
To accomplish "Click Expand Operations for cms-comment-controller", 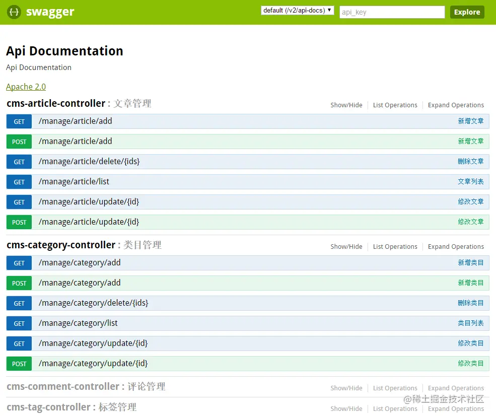I will [456, 388].
